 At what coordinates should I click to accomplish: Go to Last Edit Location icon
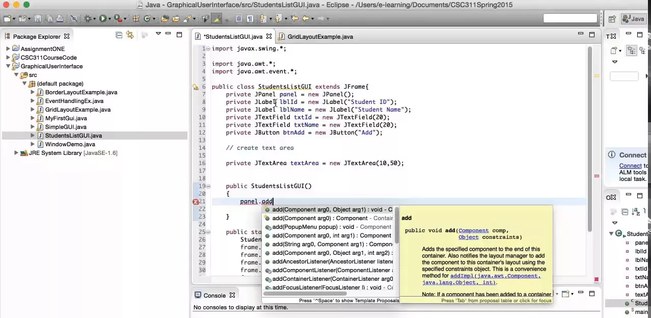pos(294,19)
